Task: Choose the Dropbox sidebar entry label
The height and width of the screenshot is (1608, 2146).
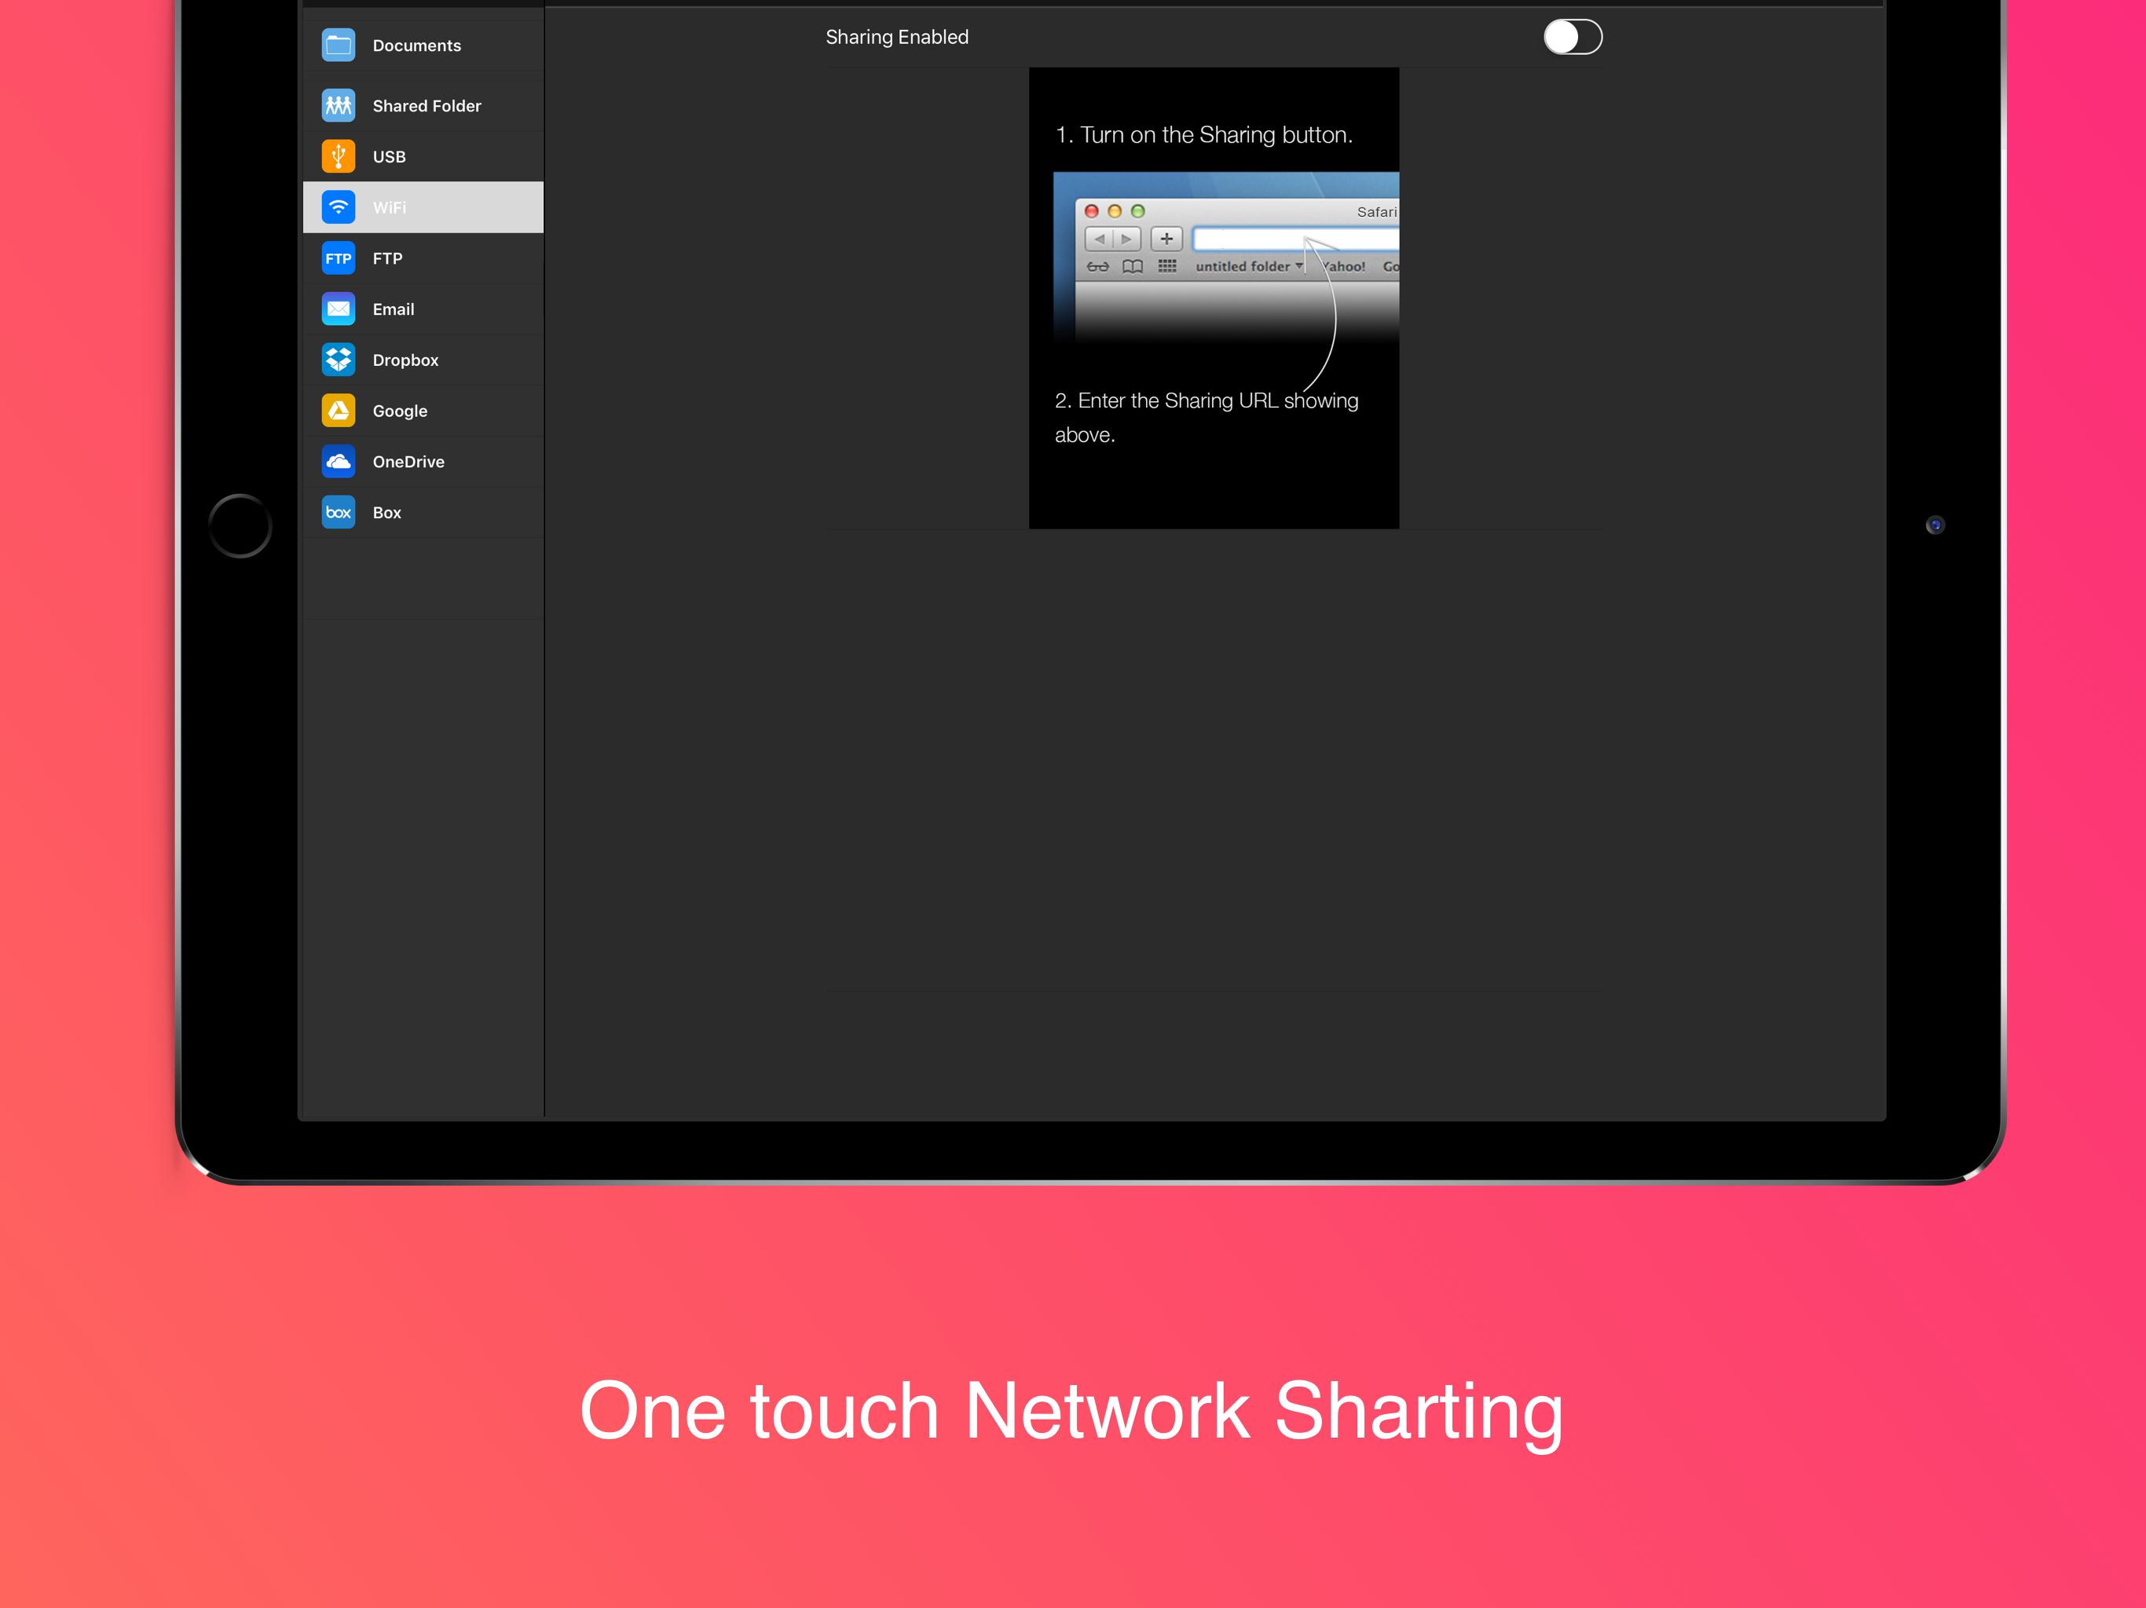Action: click(405, 360)
